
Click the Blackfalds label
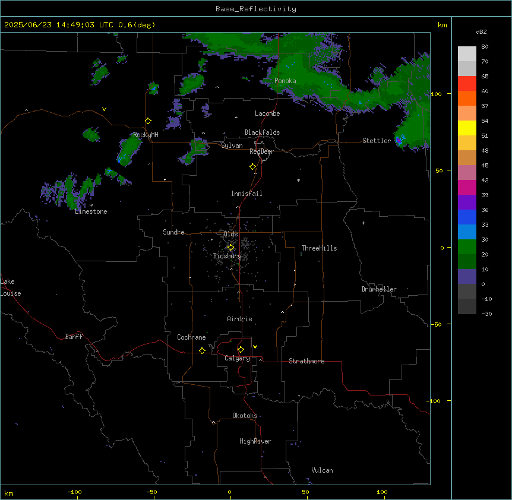coord(262,132)
